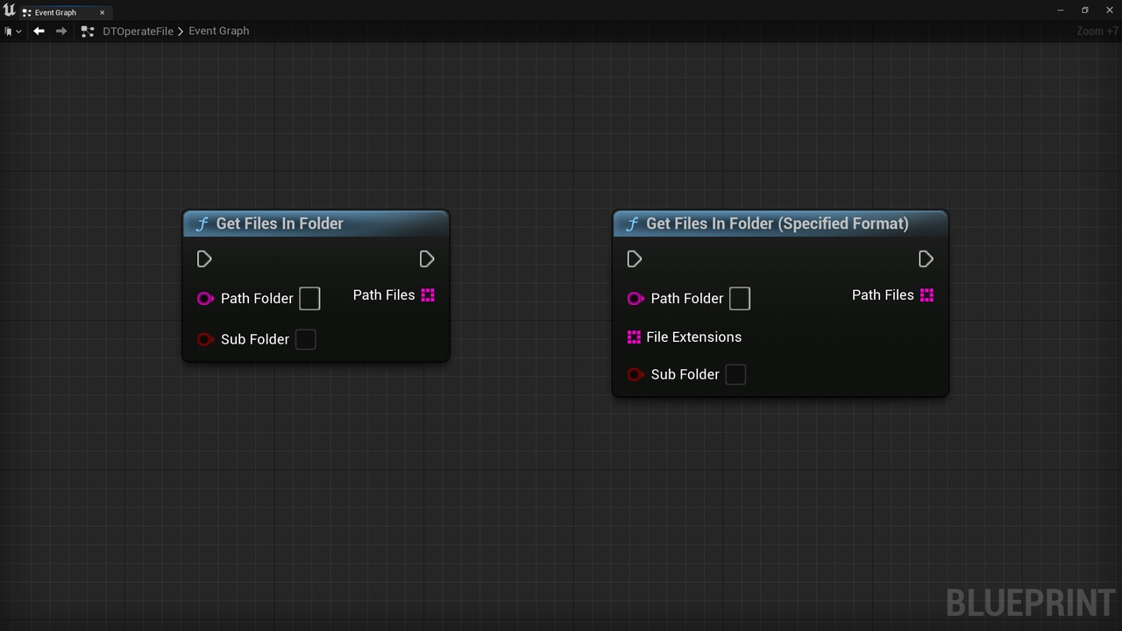Click the Zoom +7 indicator
The height and width of the screenshot is (631, 1122).
[1097, 31]
